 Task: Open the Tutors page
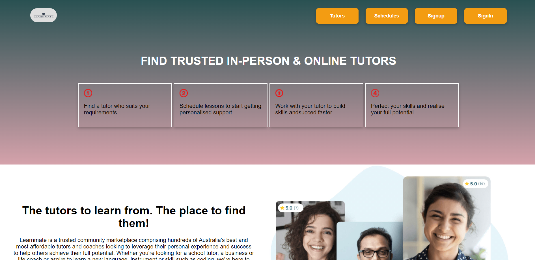coord(337,16)
